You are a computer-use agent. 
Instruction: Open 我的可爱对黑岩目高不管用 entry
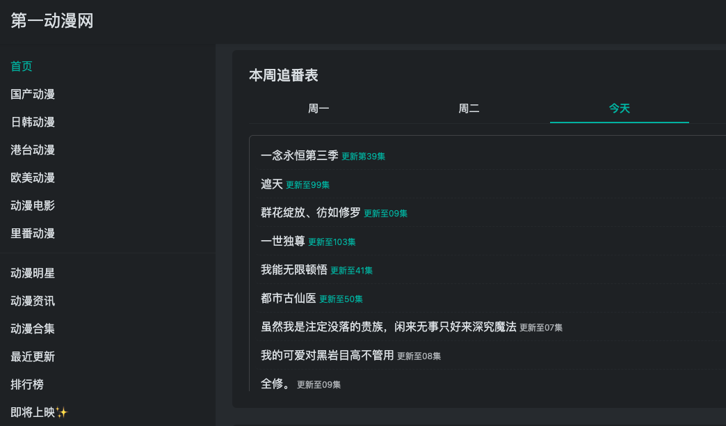tap(327, 356)
